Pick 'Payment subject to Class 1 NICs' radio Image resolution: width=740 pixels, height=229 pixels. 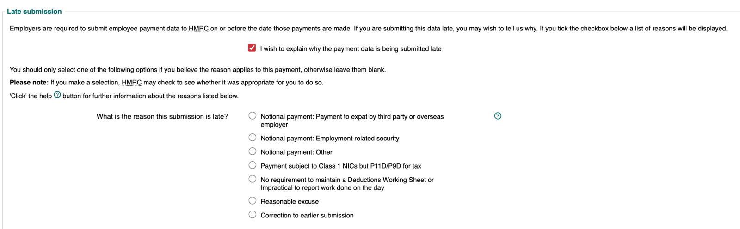pyautogui.click(x=253, y=165)
